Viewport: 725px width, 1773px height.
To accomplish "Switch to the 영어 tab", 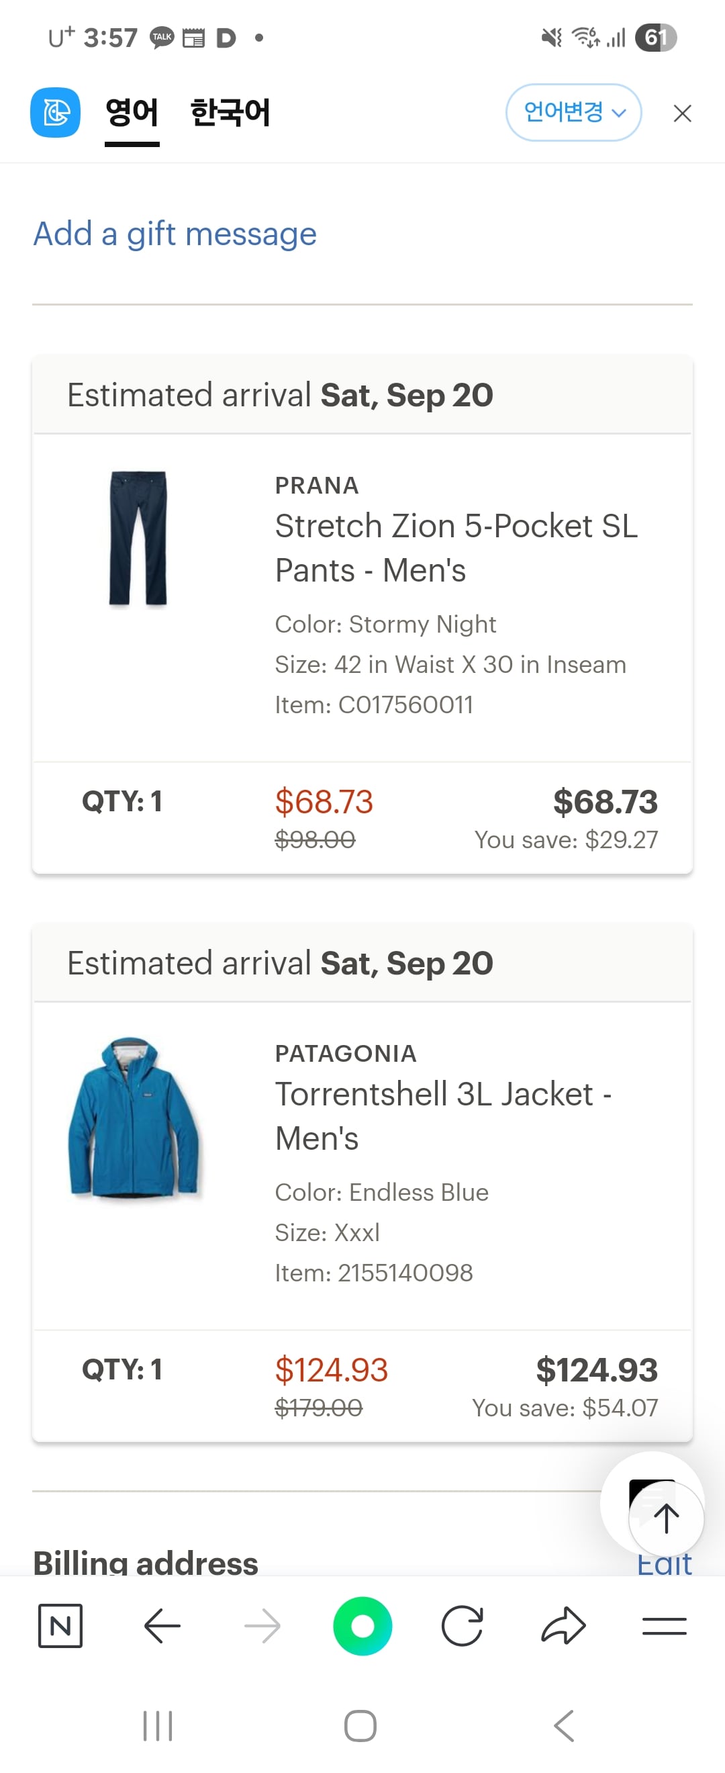I will coord(132,112).
